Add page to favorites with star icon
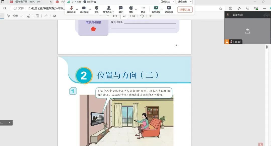This screenshot has width=271, height=146. coord(221,8)
